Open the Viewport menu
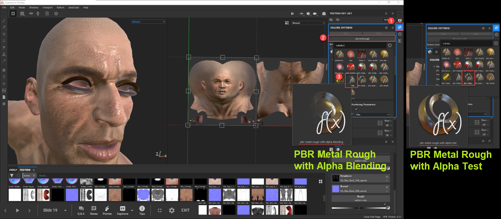Viewport: 501px width, 219px height. click(48, 7)
